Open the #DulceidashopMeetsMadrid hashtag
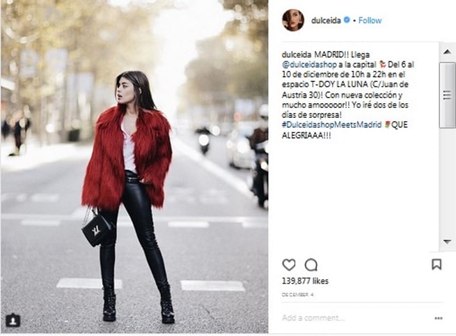The image size is (456, 336). point(331,125)
